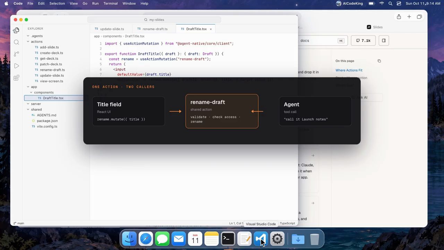Open Messages from the Dock
This screenshot has width=444, height=250.
(x=162, y=239)
